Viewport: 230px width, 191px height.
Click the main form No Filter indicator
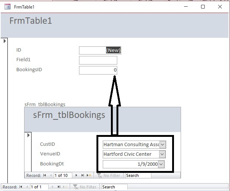pos(85,187)
